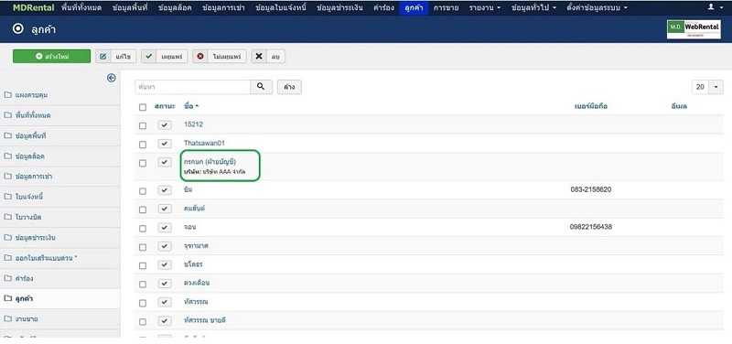Click the phone number 09822156438
Viewport: 732px width, 344px height.
[590, 227]
